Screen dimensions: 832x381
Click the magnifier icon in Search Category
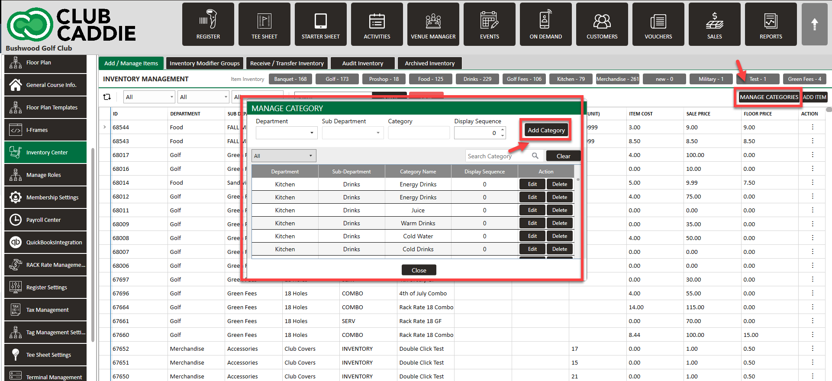(535, 156)
